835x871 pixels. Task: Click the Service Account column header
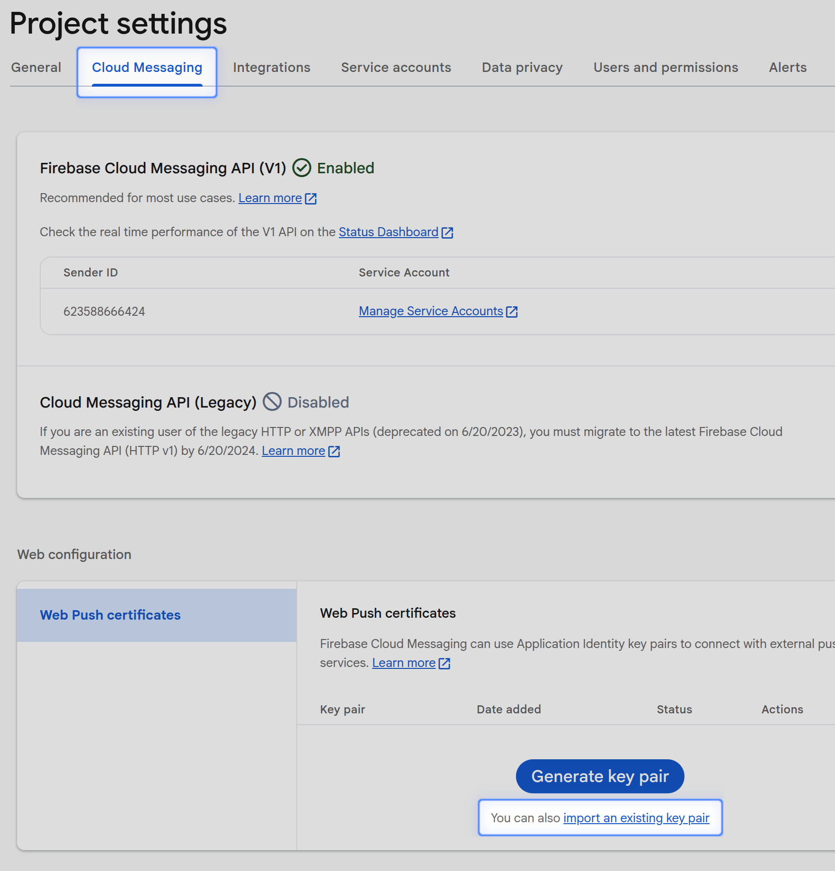coord(404,273)
